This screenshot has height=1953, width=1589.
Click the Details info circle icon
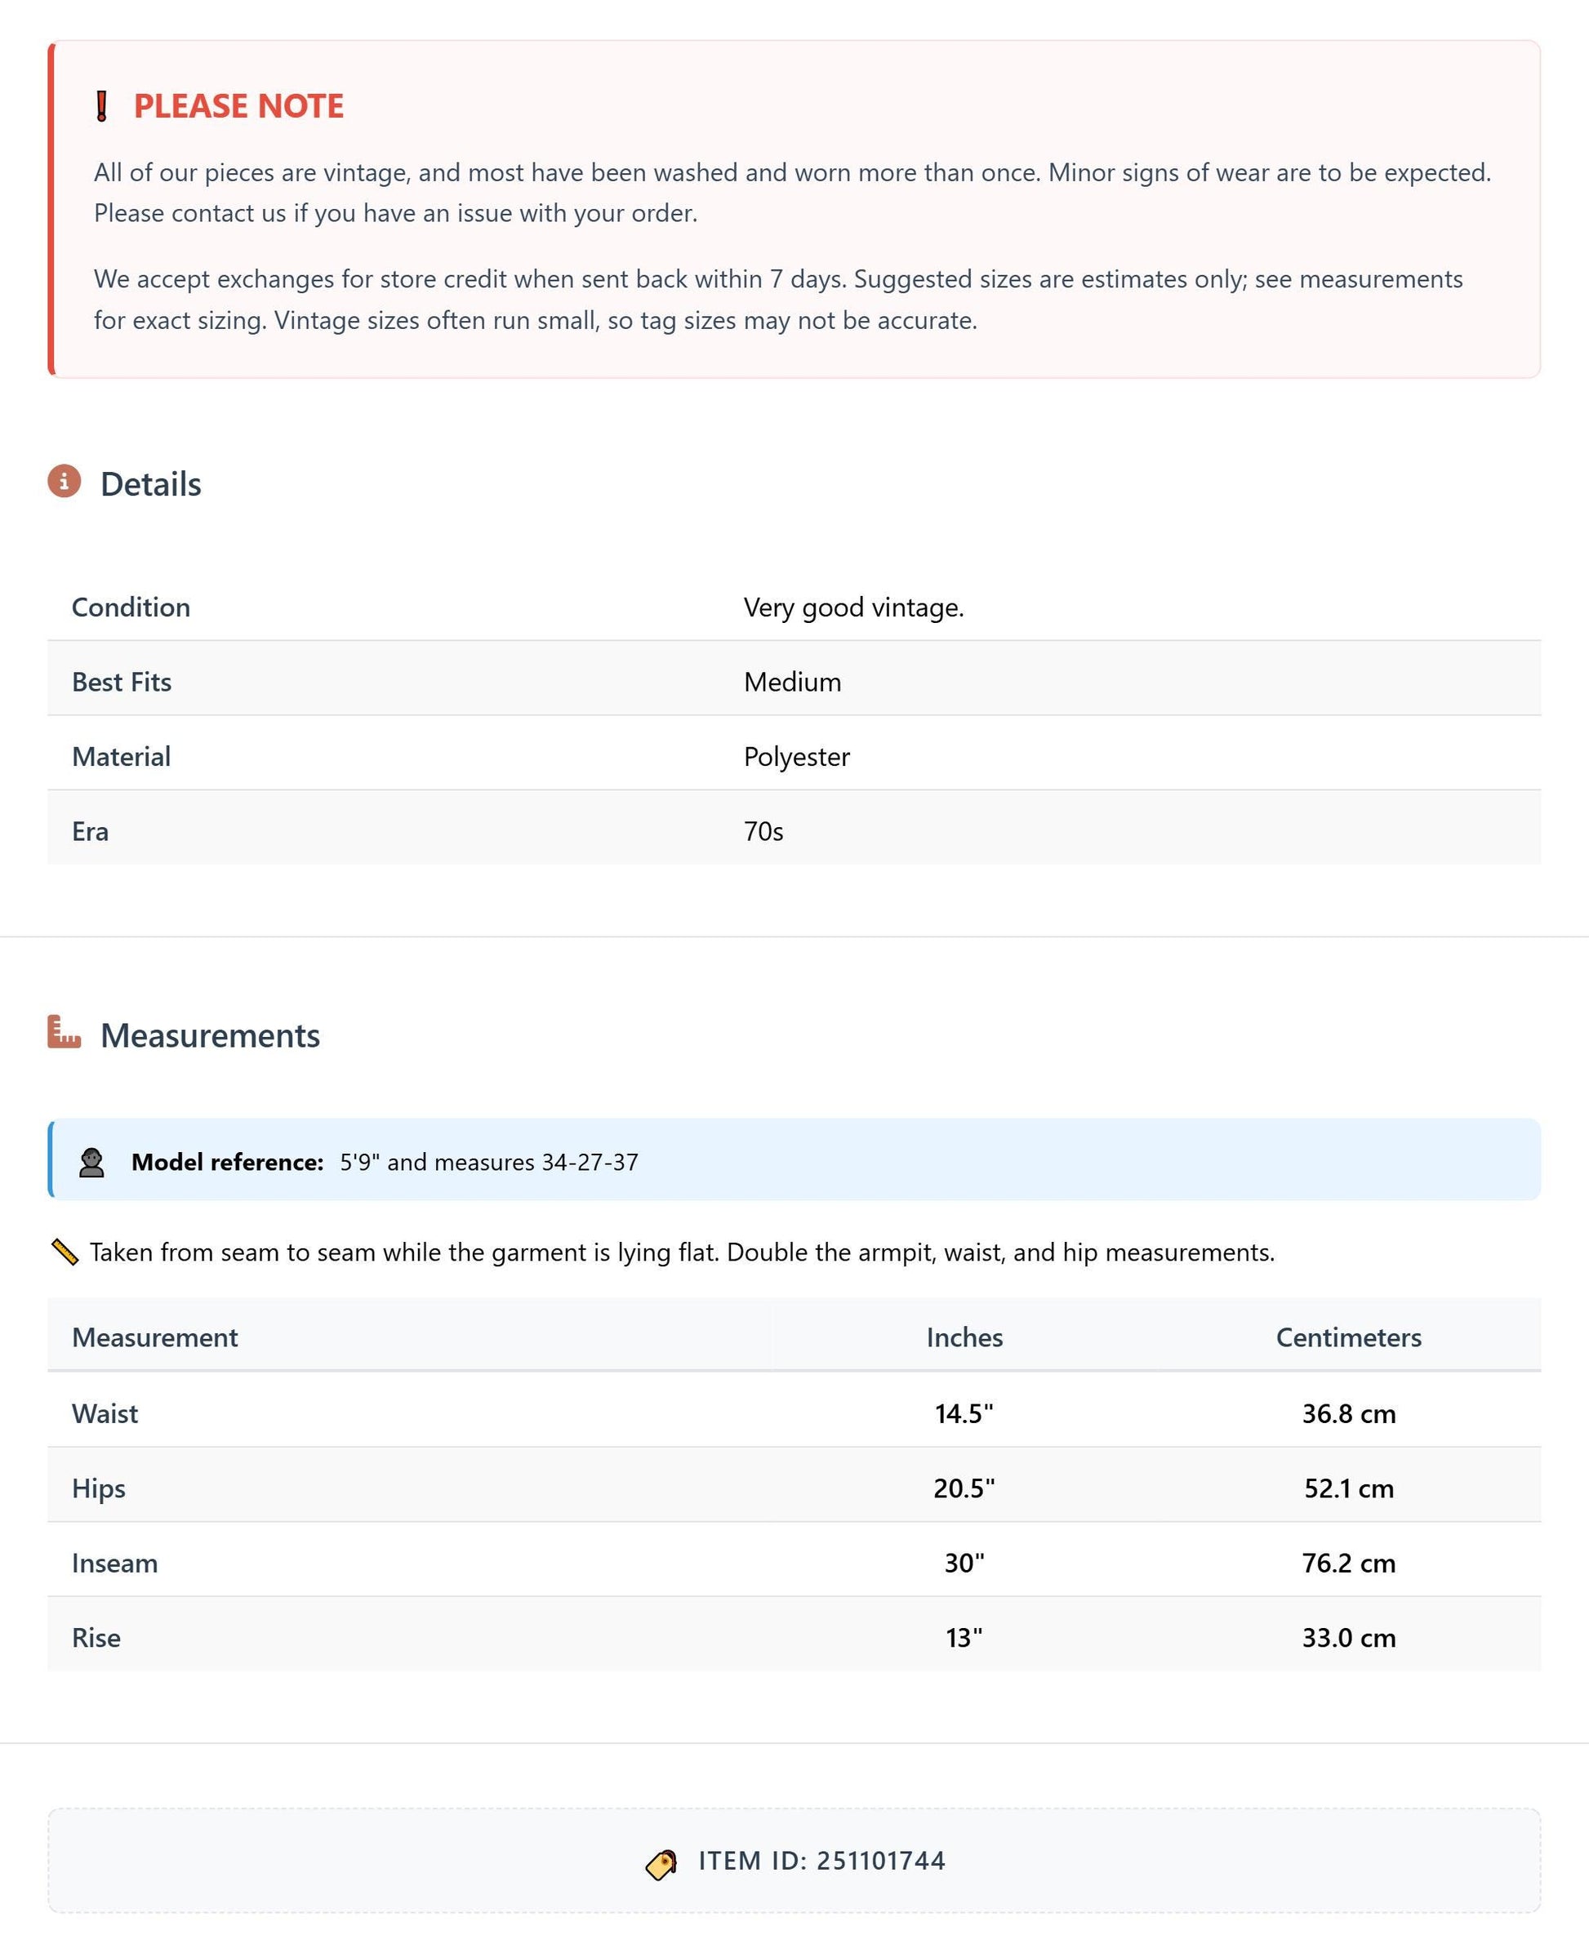pos(64,480)
